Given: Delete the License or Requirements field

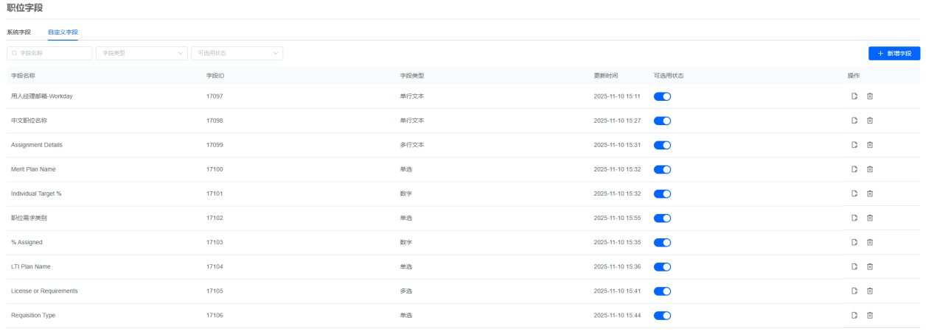Looking at the screenshot, I should coord(870,291).
